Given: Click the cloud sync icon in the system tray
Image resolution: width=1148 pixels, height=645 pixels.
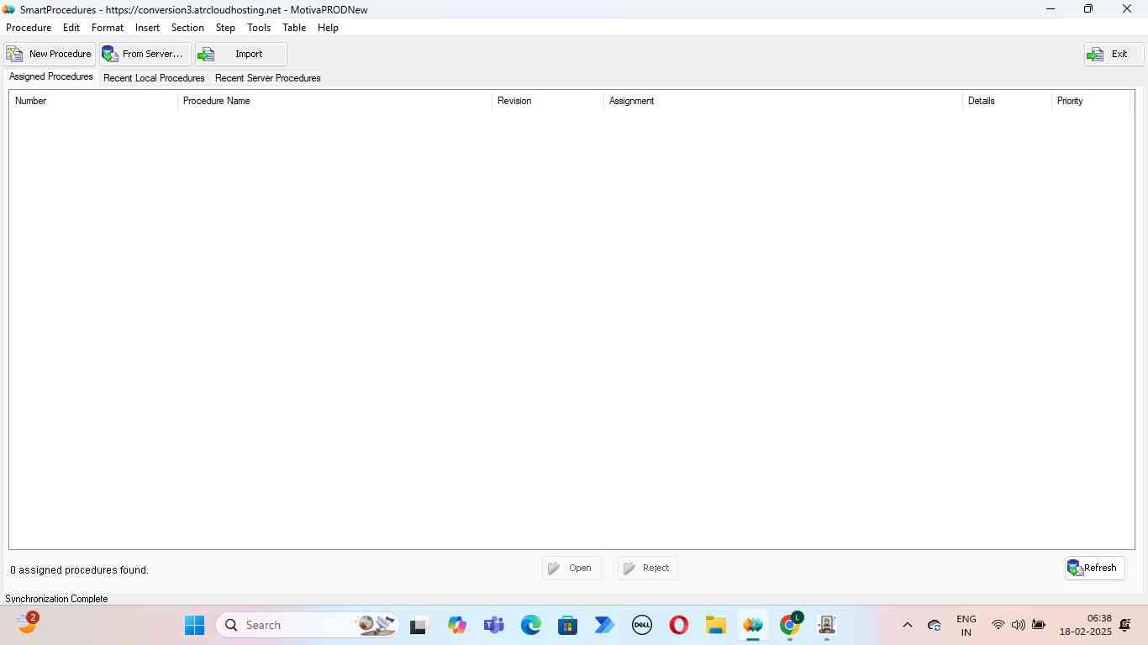Looking at the screenshot, I should 934,626.
